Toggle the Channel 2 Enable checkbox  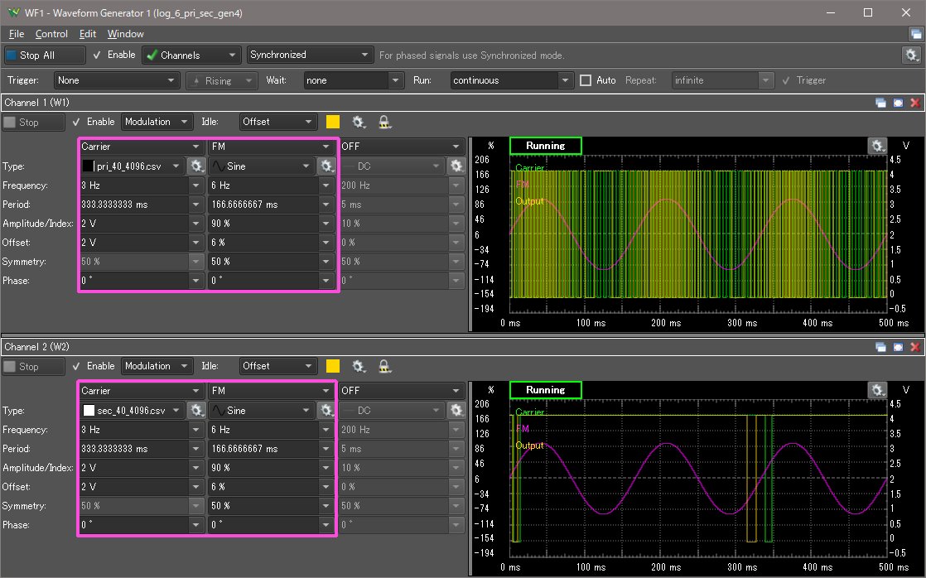(x=76, y=366)
